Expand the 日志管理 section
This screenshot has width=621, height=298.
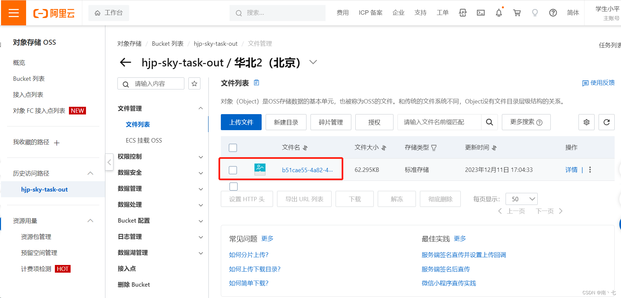(201, 237)
